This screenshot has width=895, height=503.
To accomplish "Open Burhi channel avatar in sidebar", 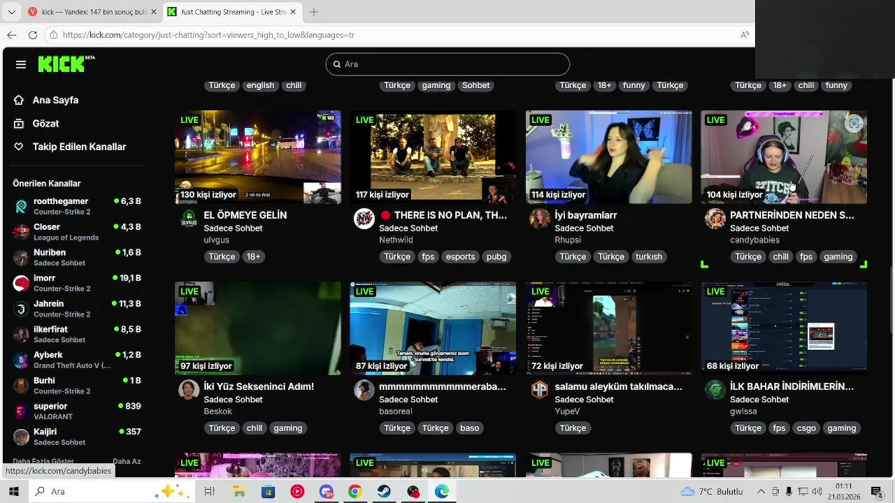I will [x=22, y=386].
